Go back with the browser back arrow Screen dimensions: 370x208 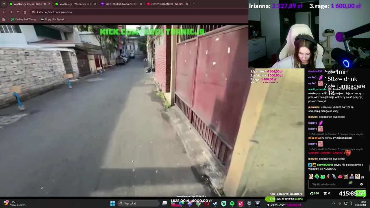pyautogui.click(x=4, y=12)
